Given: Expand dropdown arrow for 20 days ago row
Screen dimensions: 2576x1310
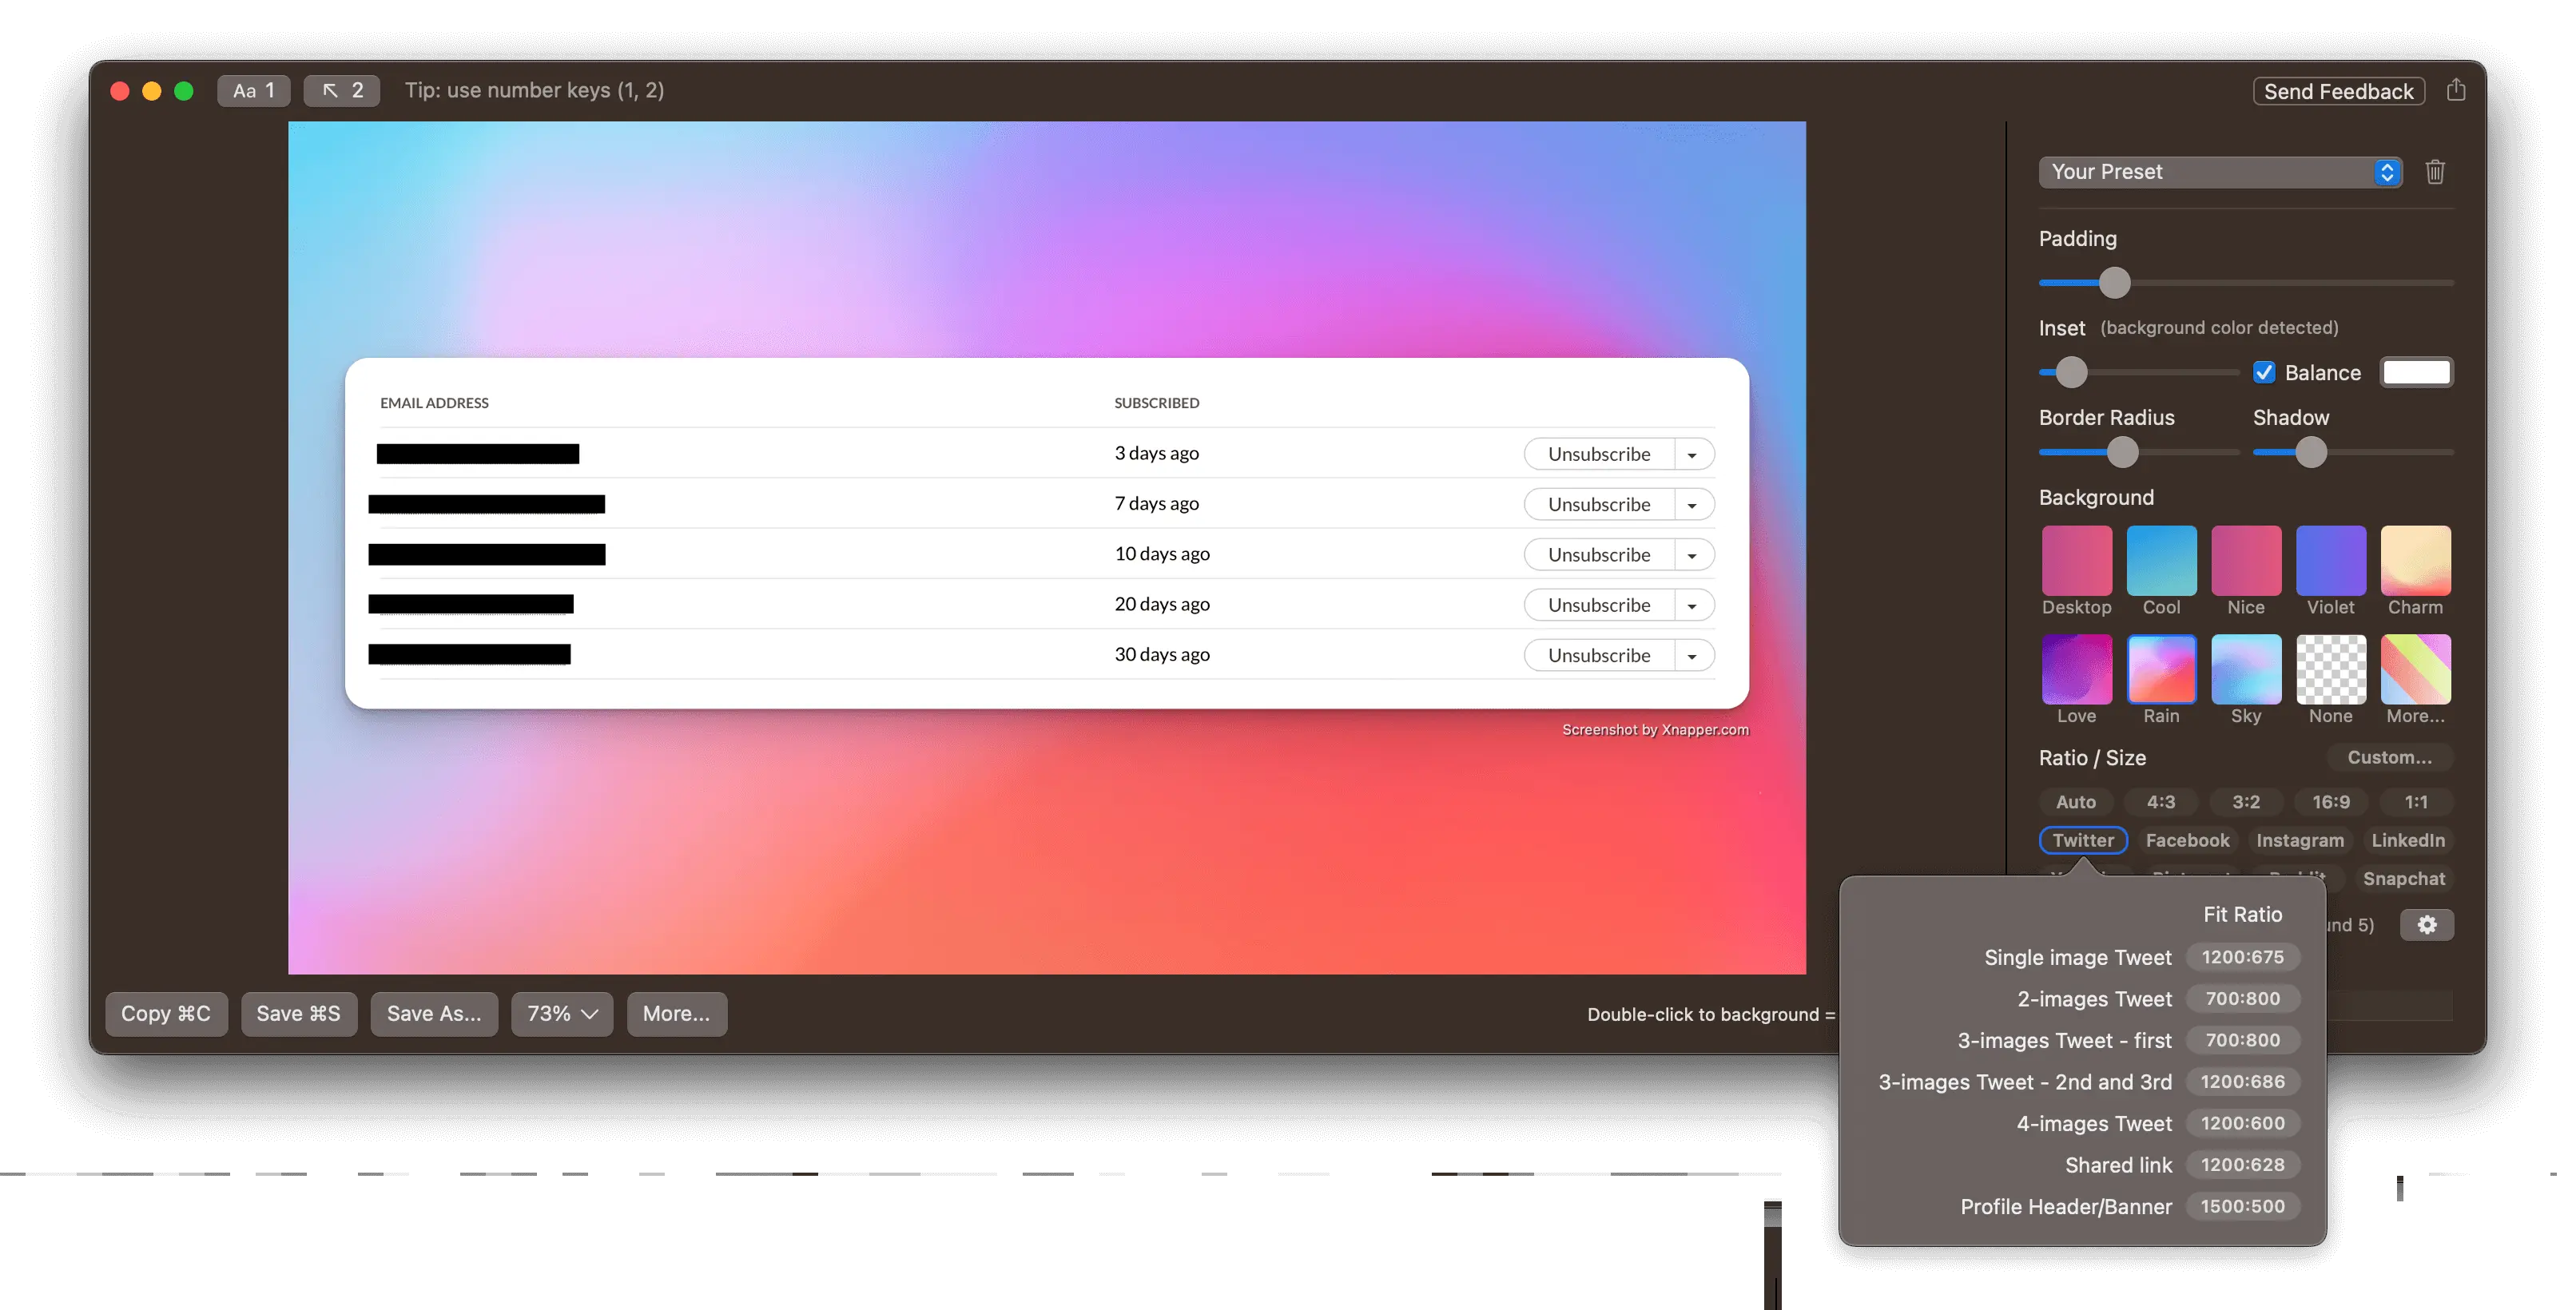Looking at the screenshot, I should tap(1692, 605).
